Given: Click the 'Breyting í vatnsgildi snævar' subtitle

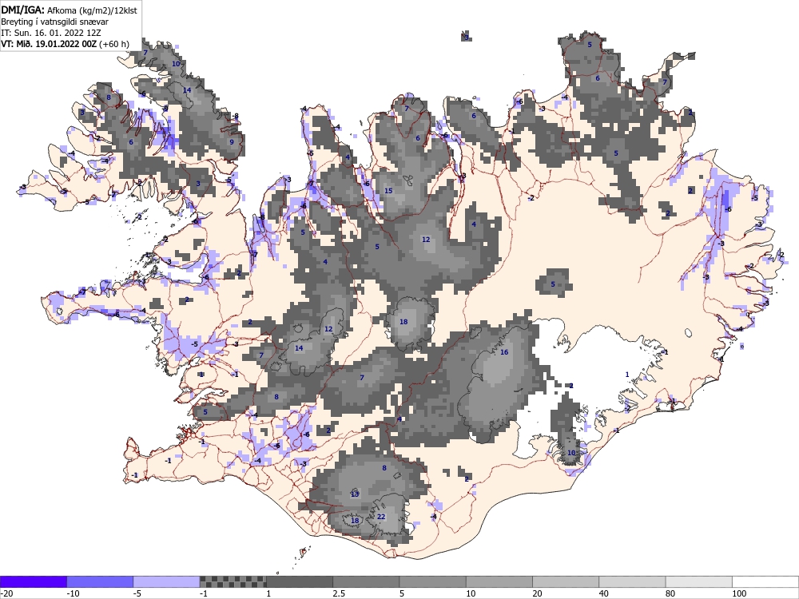Looking at the screenshot, I should pyautogui.click(x=54, y=22).
